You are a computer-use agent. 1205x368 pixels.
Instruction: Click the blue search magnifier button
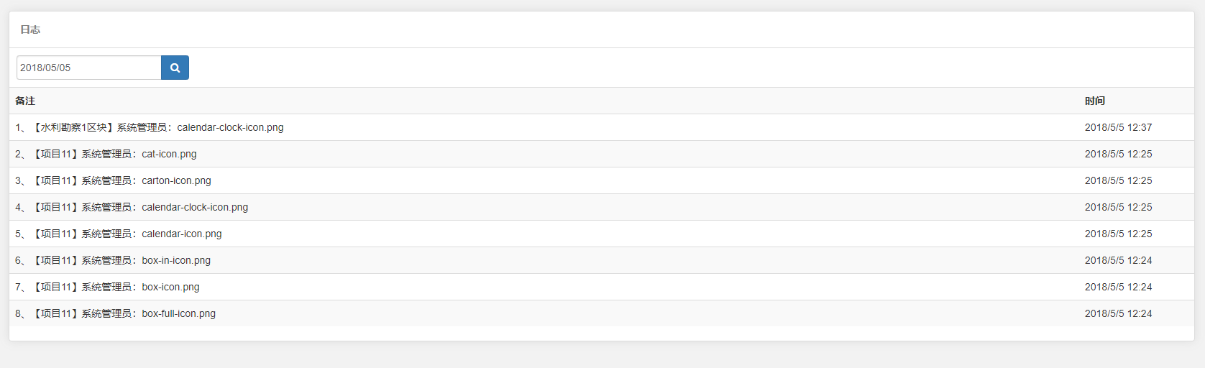click(175, 68)
